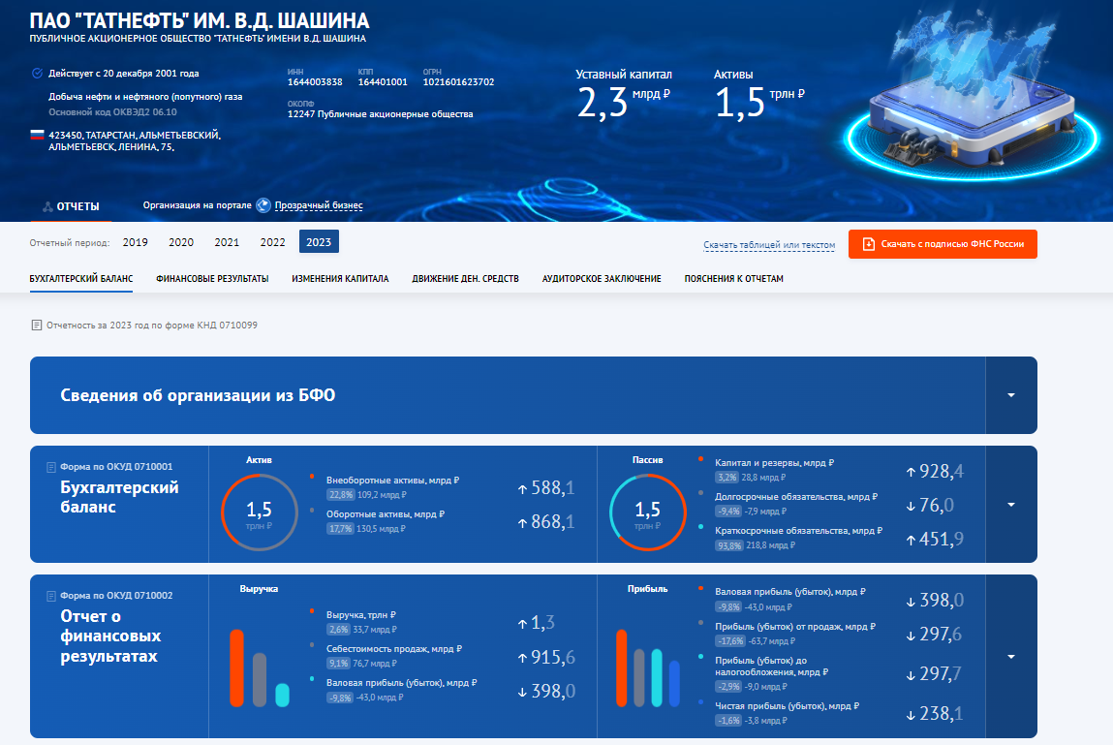
Task: Switch to ФИНАНСОВЫЕ РЕЗУЛЬТАТЫ tab
Action: pos(212,279)
